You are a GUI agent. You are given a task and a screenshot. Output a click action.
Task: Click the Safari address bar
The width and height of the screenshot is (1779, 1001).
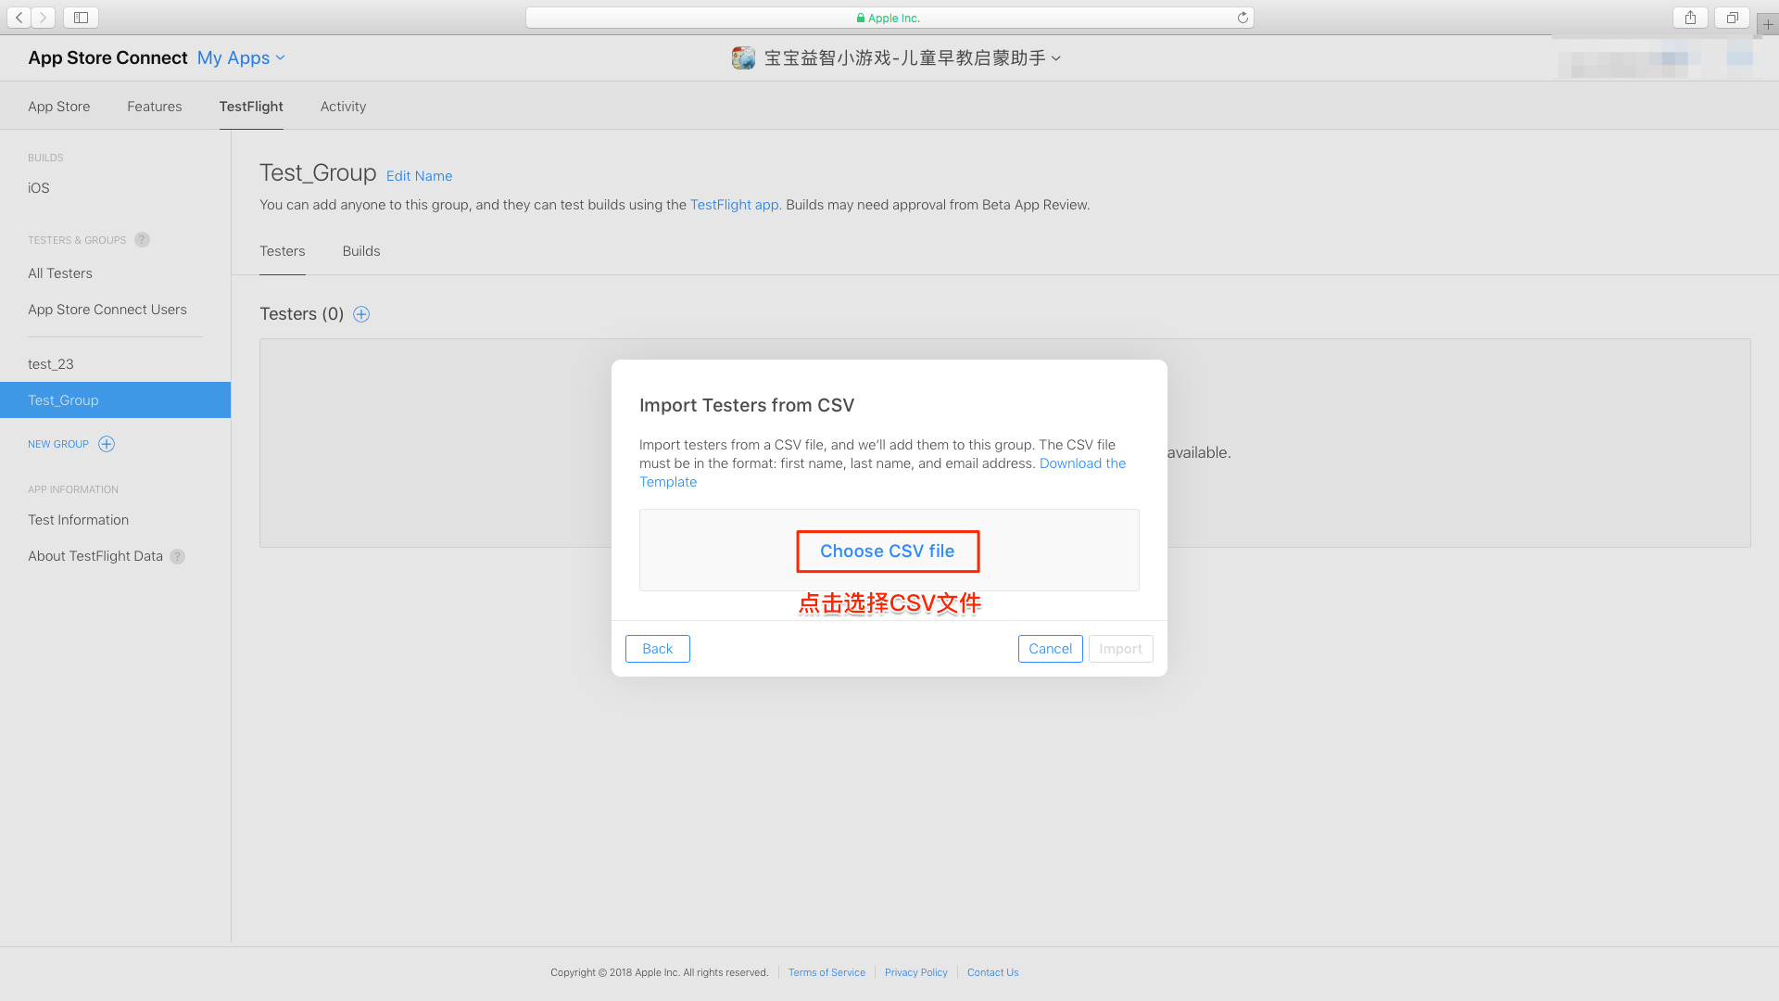(889, 18)
